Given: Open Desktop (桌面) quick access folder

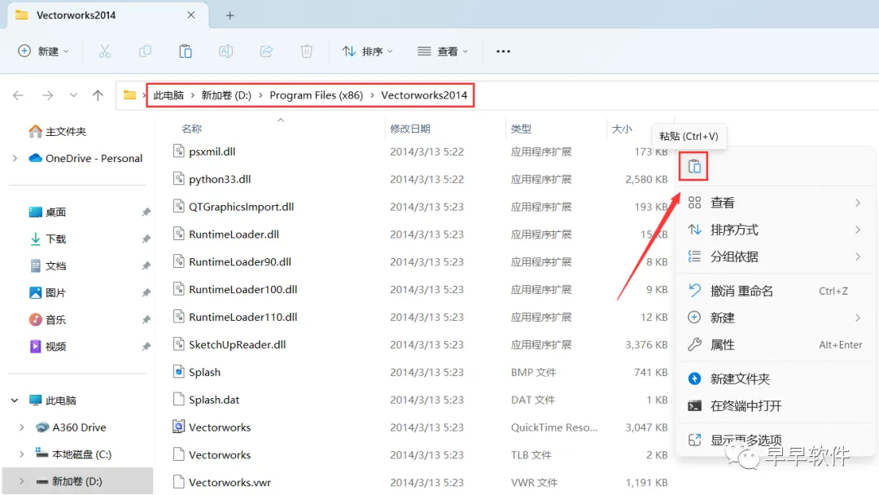Looking at the screenshot, I should (x=48, y=212).
